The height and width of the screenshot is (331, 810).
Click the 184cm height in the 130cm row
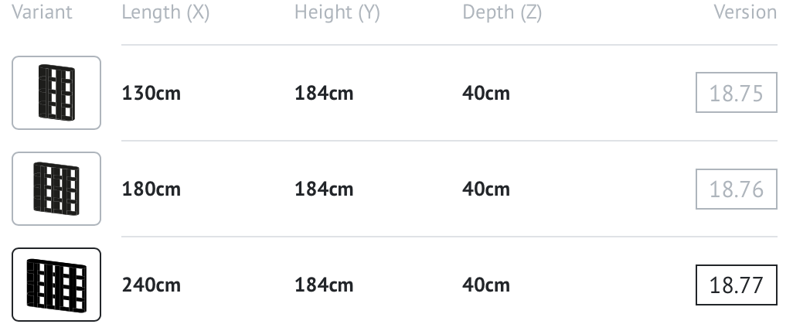[x=324, y=94]
